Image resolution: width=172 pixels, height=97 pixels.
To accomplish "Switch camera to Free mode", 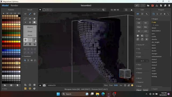I will point(111,85).
